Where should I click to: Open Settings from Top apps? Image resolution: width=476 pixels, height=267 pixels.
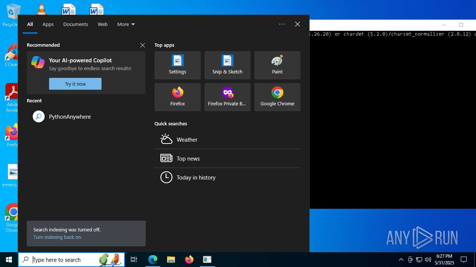click(x=177, y=65)
